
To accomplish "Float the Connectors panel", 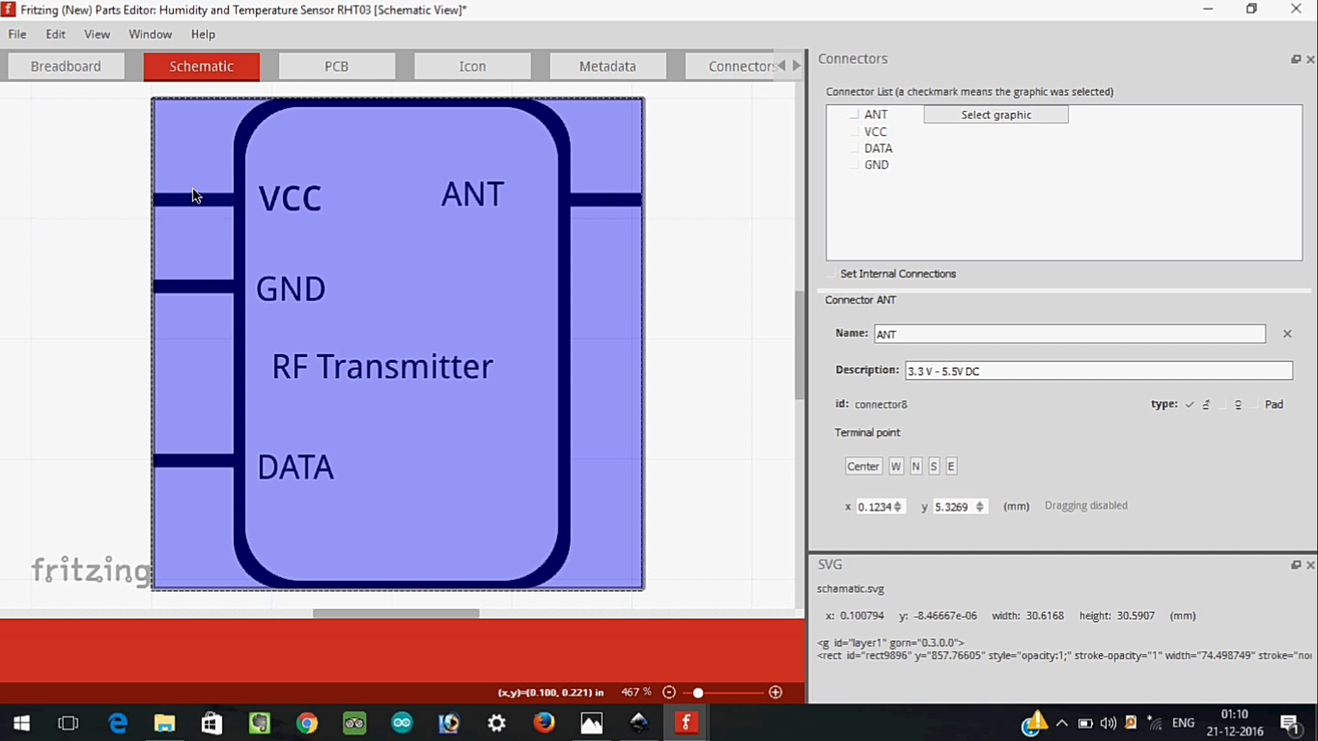I will [x=1295, y=60].
